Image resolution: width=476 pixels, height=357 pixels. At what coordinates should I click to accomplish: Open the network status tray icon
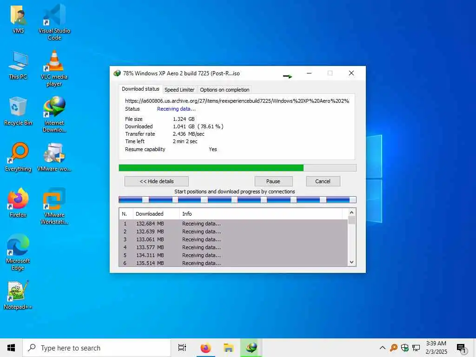tap(416, 348)
